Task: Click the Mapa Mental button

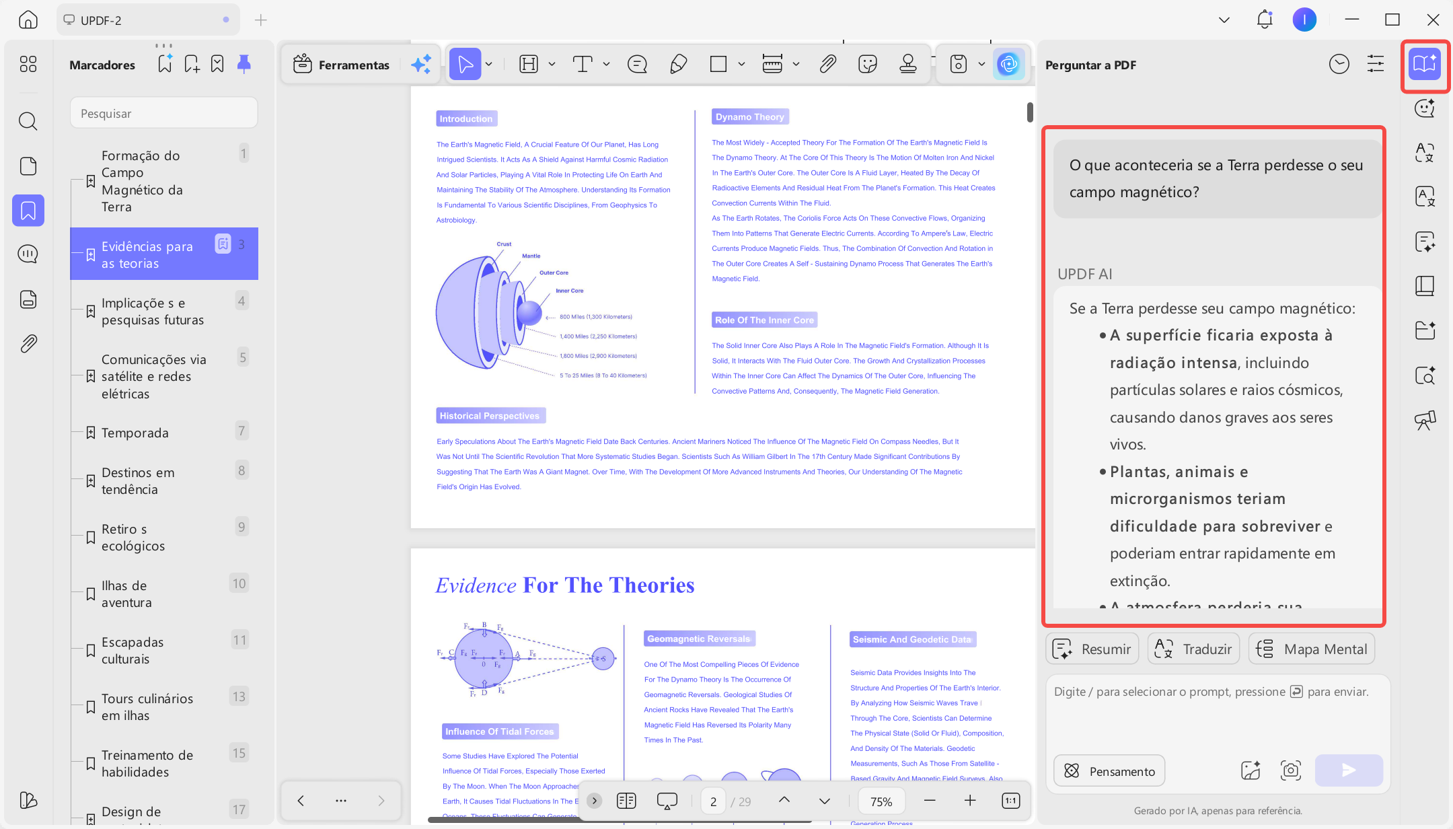Action: click(1312, 649)
